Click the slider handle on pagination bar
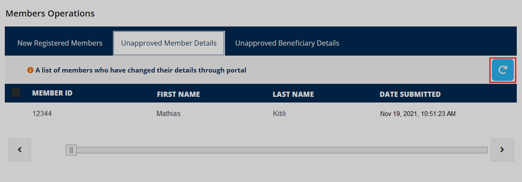Viewport: 522px width, 182px height. click(71, 150)
